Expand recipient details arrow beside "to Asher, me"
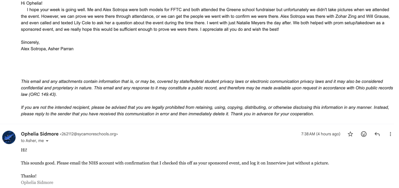Image resolution: width=399 pixels, height=188 pixels. [x=47, y=141]
